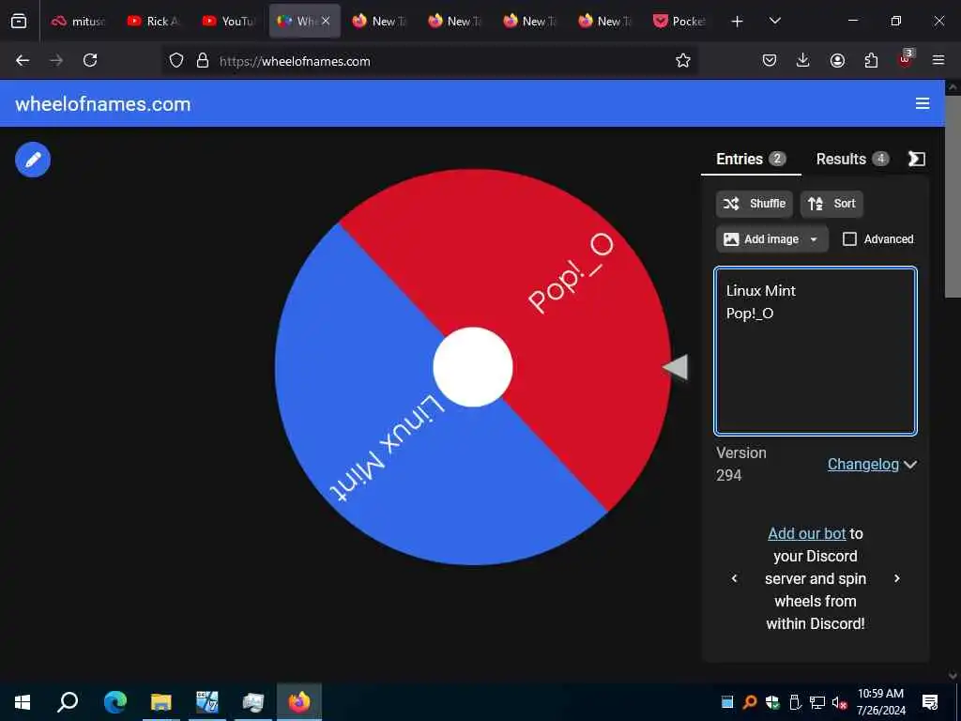Open Firefox application menu
The width and height of the screenshot is (961, 721).
(938, 60)
